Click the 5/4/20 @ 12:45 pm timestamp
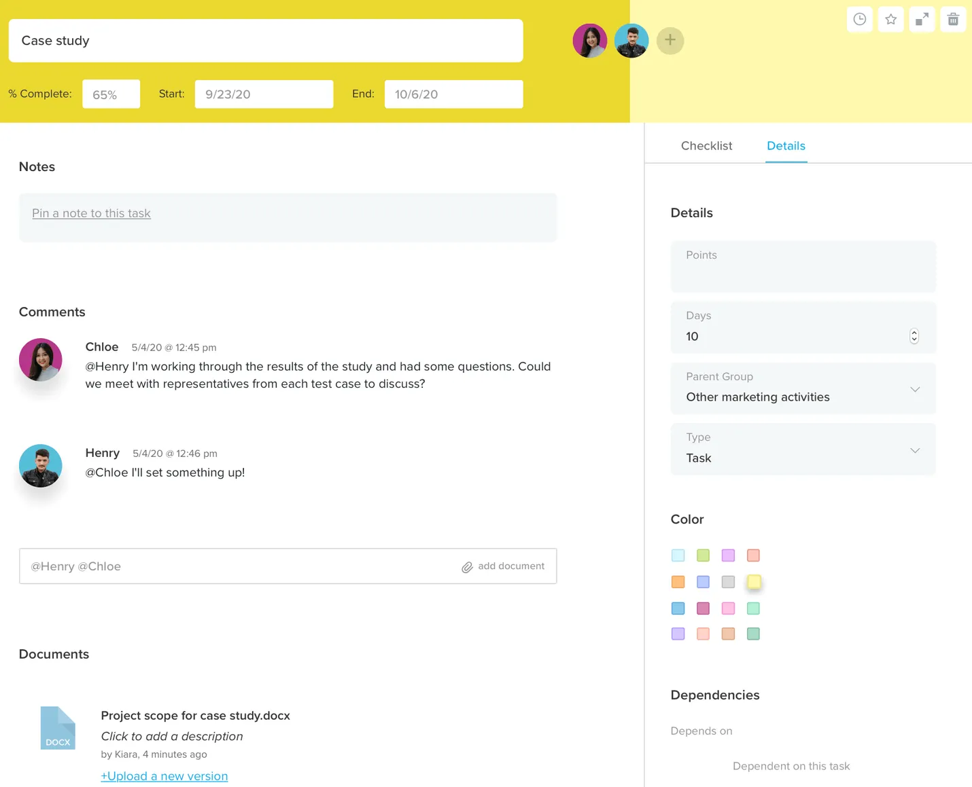The image size is (972, 787). [x=174, y=348]
